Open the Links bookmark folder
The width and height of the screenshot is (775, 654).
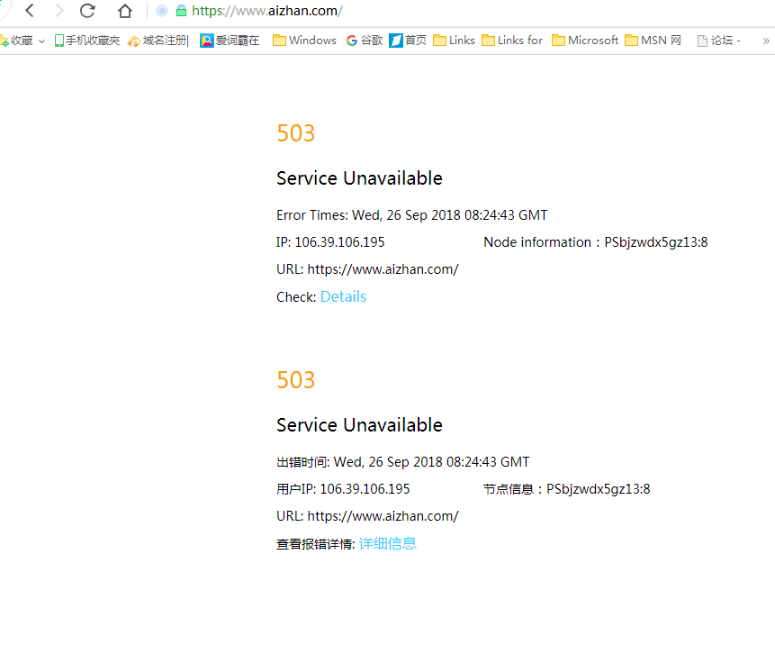(x=454, y=41)
